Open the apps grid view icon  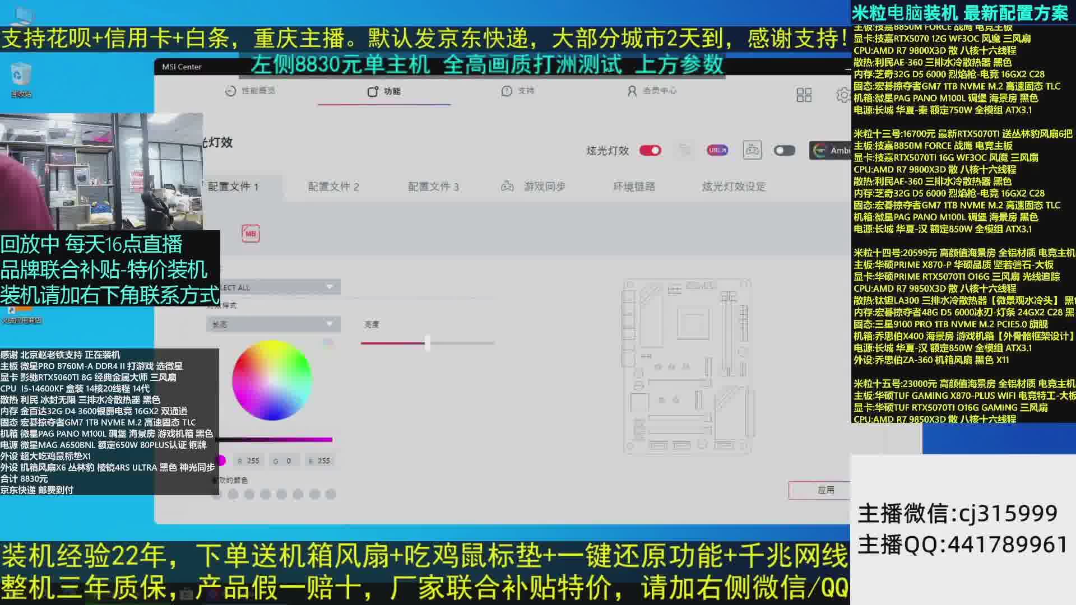(804, 95)
